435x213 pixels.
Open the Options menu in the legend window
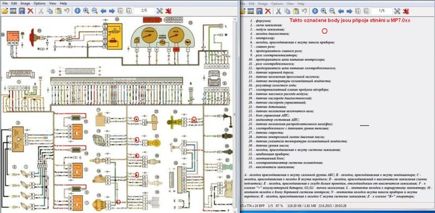pos(277,4)
